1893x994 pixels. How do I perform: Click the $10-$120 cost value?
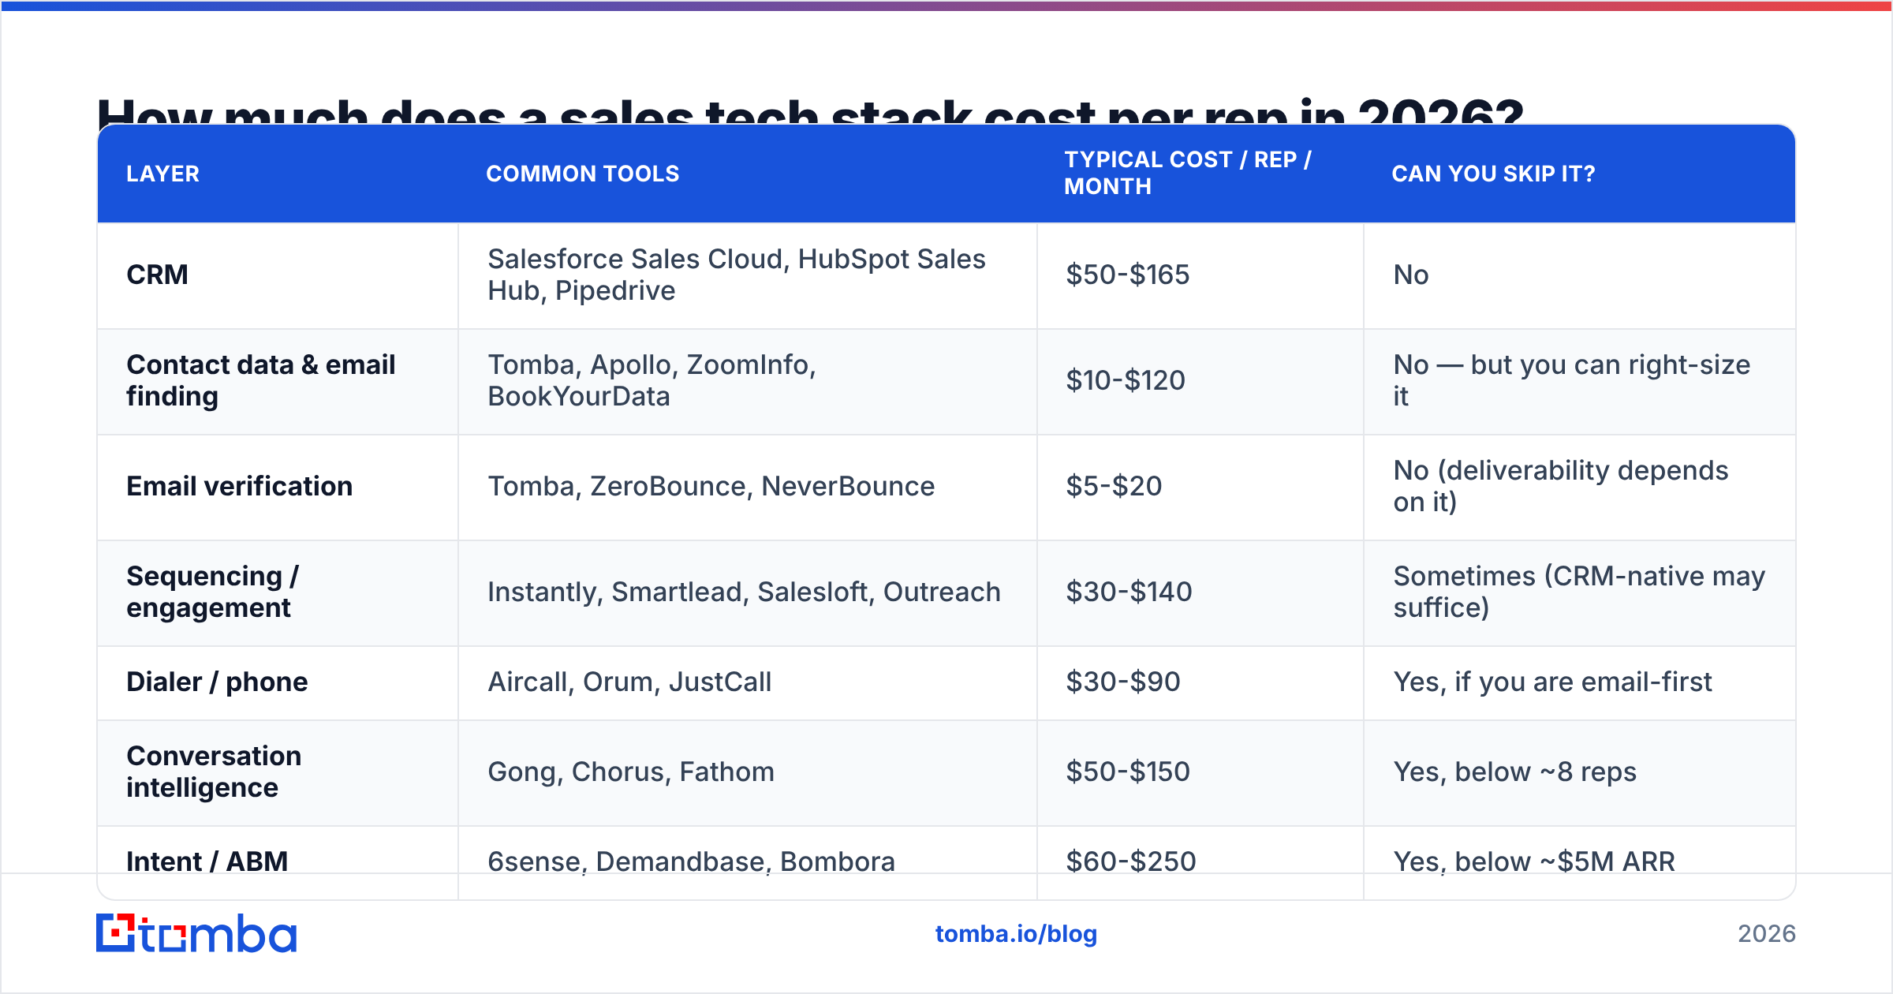(1126, 380)
